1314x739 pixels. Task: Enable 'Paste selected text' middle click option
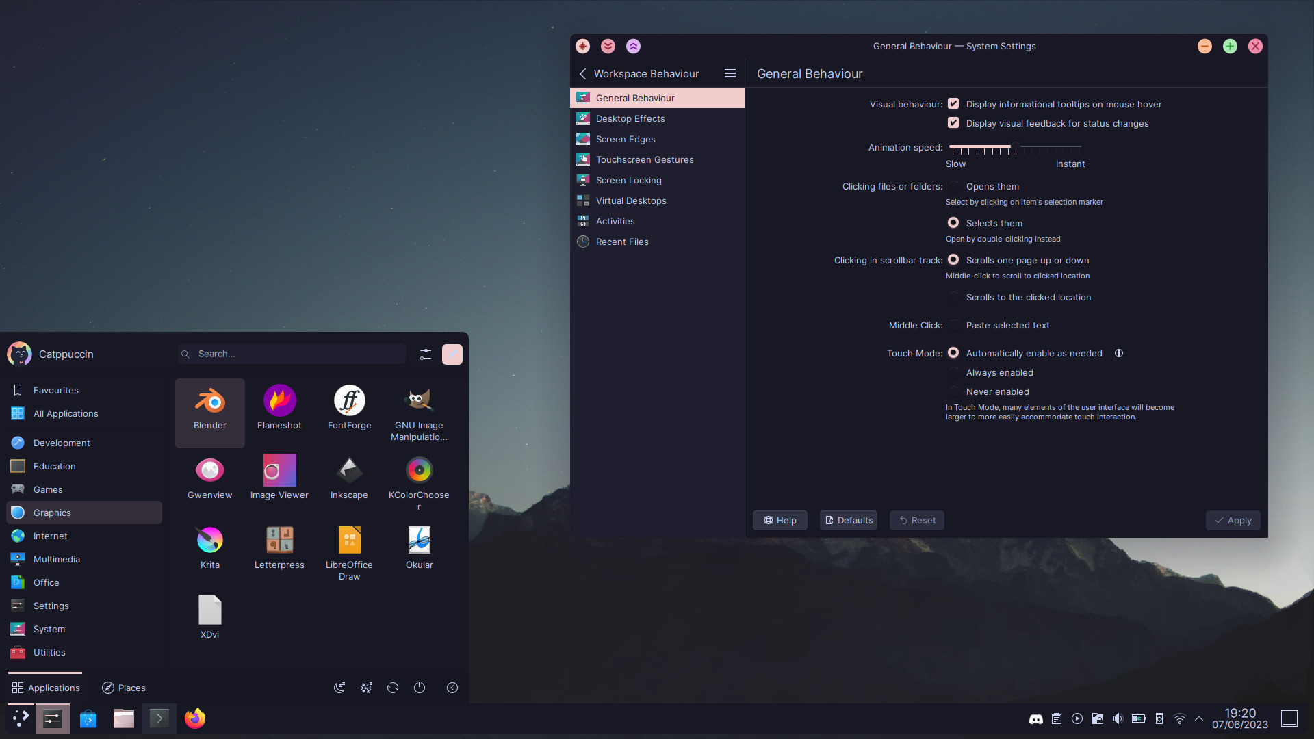pyautogui.click(x=953, y=325)
